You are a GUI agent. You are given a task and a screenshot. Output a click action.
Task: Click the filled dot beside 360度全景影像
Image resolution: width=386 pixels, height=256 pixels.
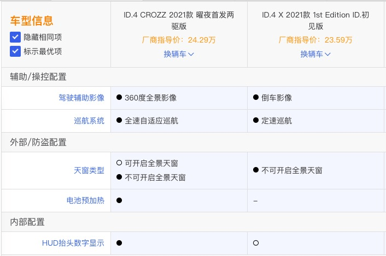point(119,97)
